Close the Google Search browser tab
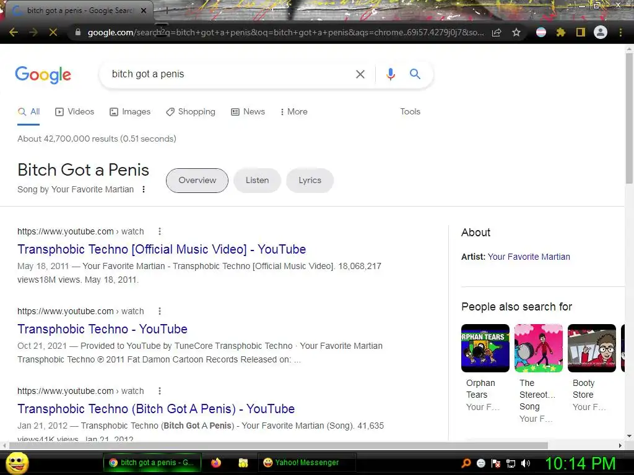Viewport: 634px width, 475px height. coord(144,11)
